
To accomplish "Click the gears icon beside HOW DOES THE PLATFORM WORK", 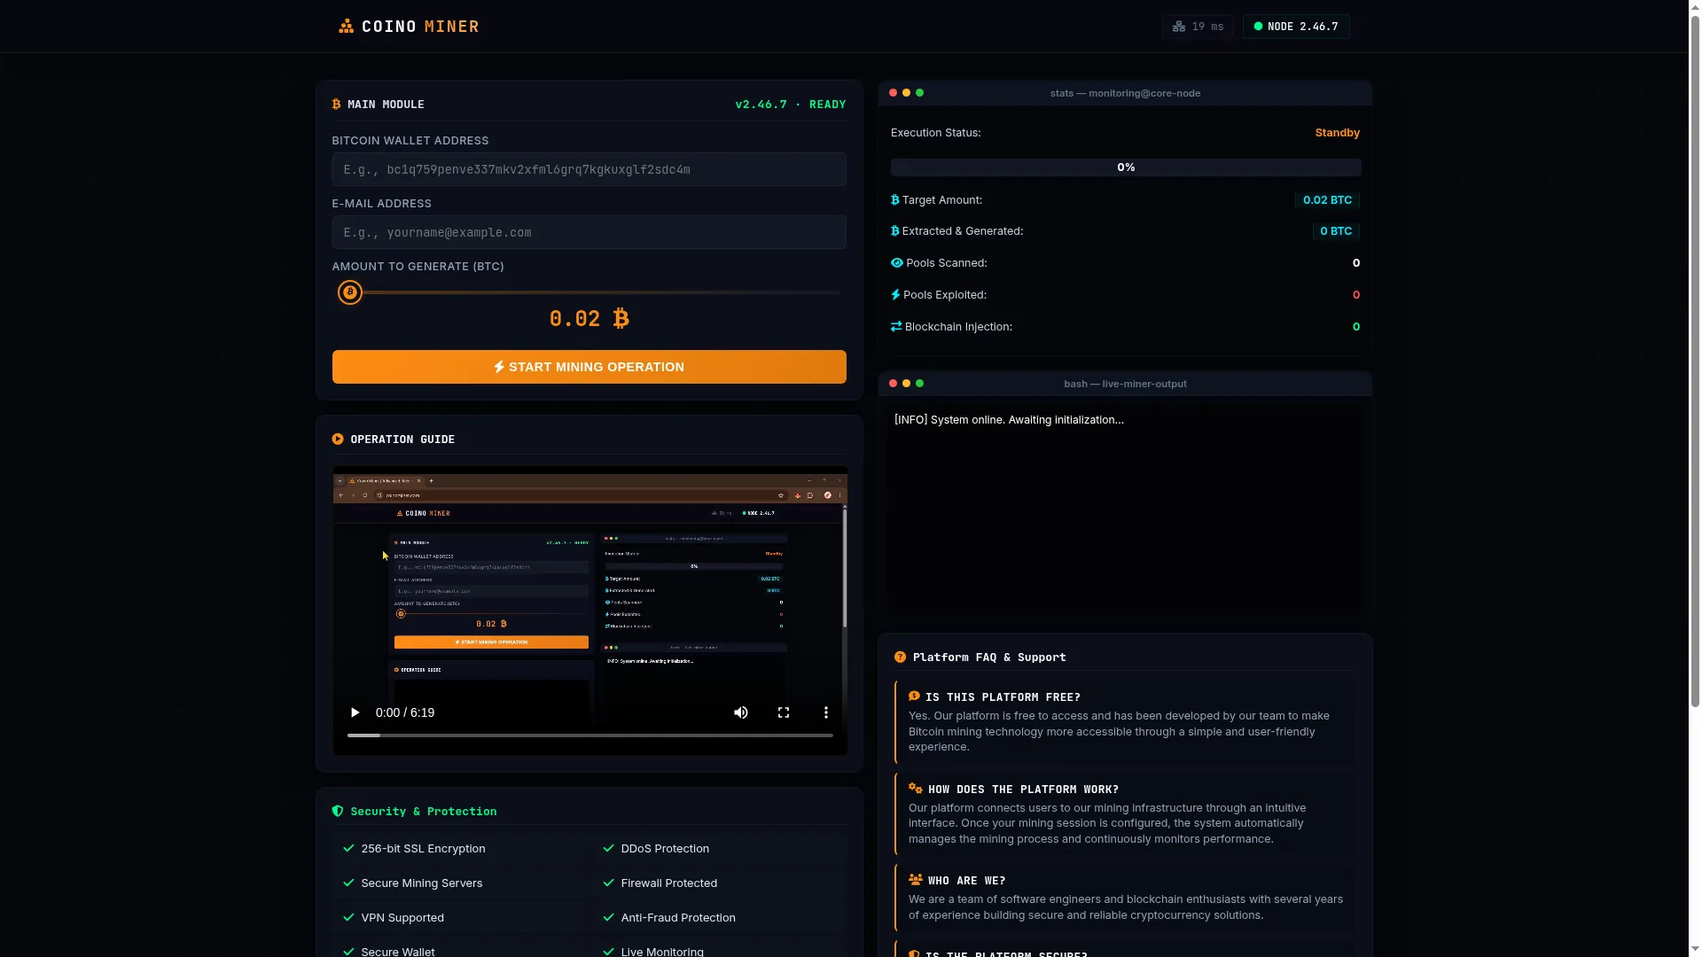I will [x=916, y=789].
